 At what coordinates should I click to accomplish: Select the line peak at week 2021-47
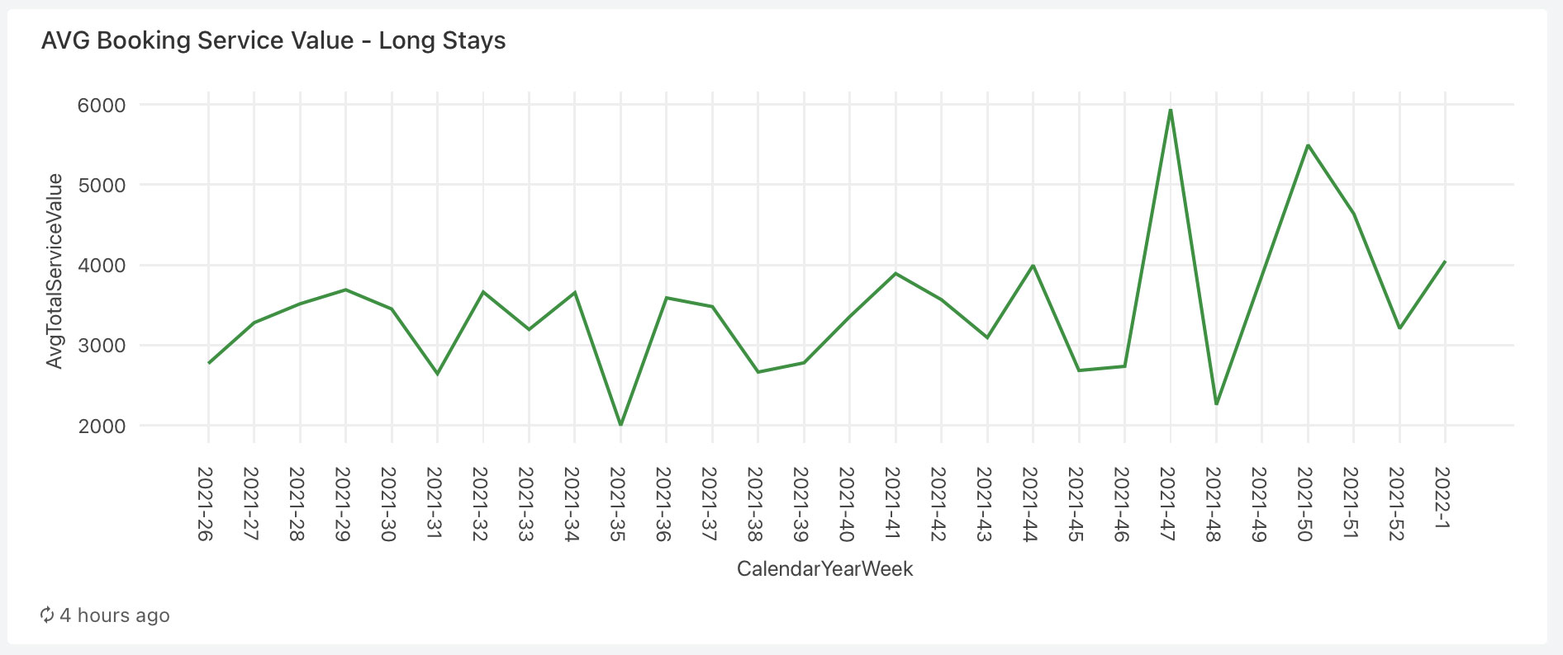coord(1171,110)
